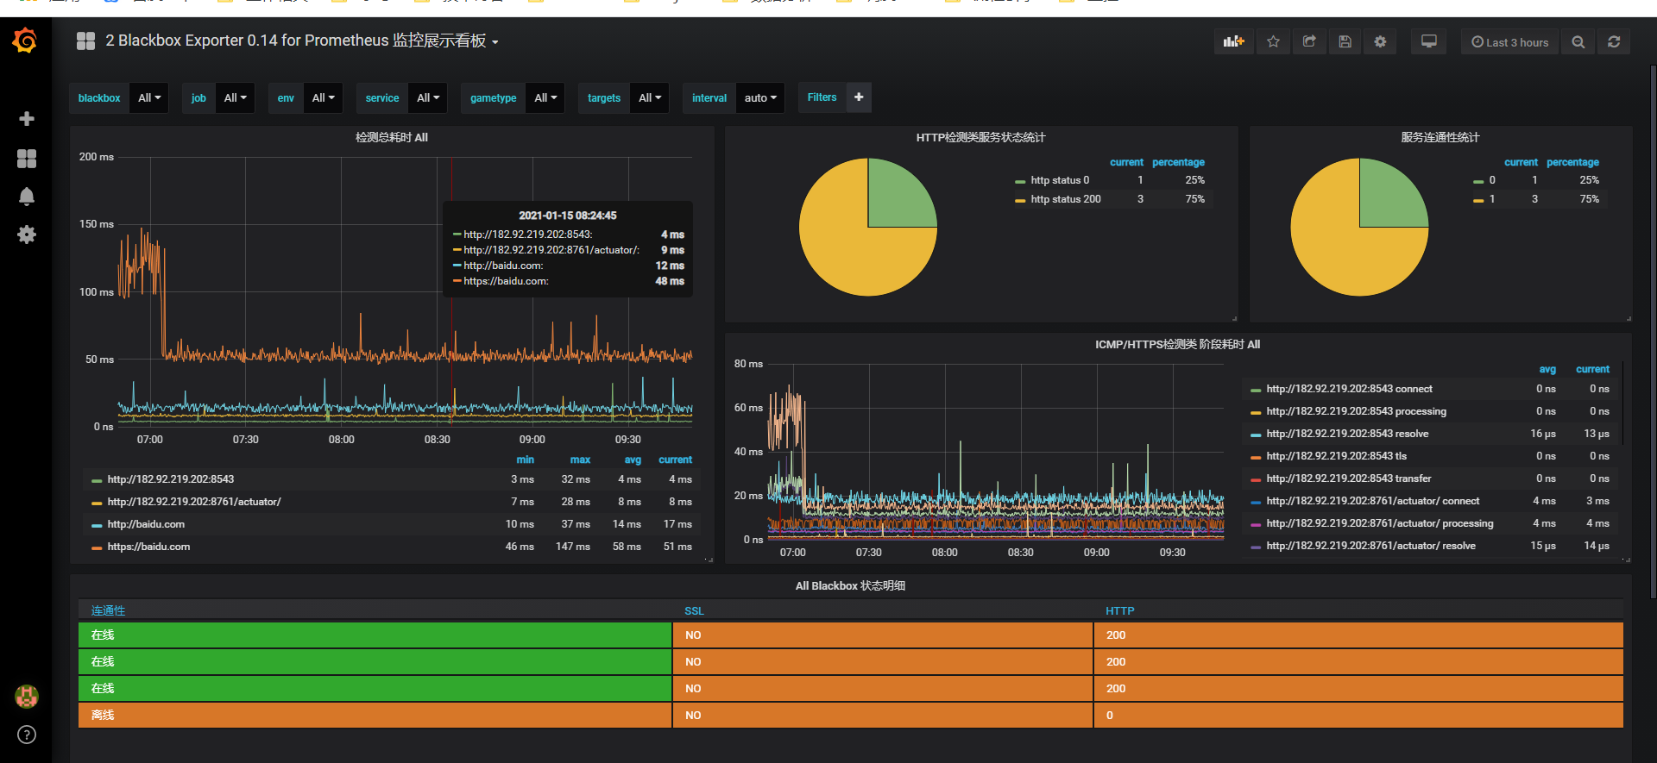Open the Dashboards icon in sidebar

point(27,159)
